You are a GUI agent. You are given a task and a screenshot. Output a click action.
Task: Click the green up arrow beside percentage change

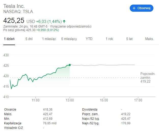tap(64, 21)
